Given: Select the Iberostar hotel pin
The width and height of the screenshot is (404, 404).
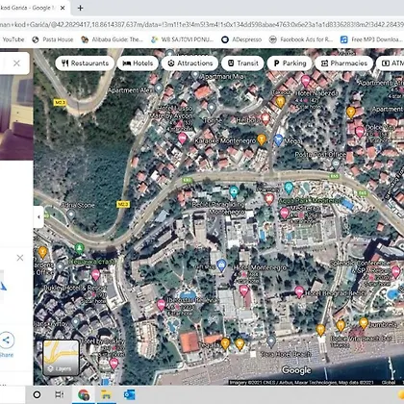Looking at the screenshot, I should click(x=161, y=305).
